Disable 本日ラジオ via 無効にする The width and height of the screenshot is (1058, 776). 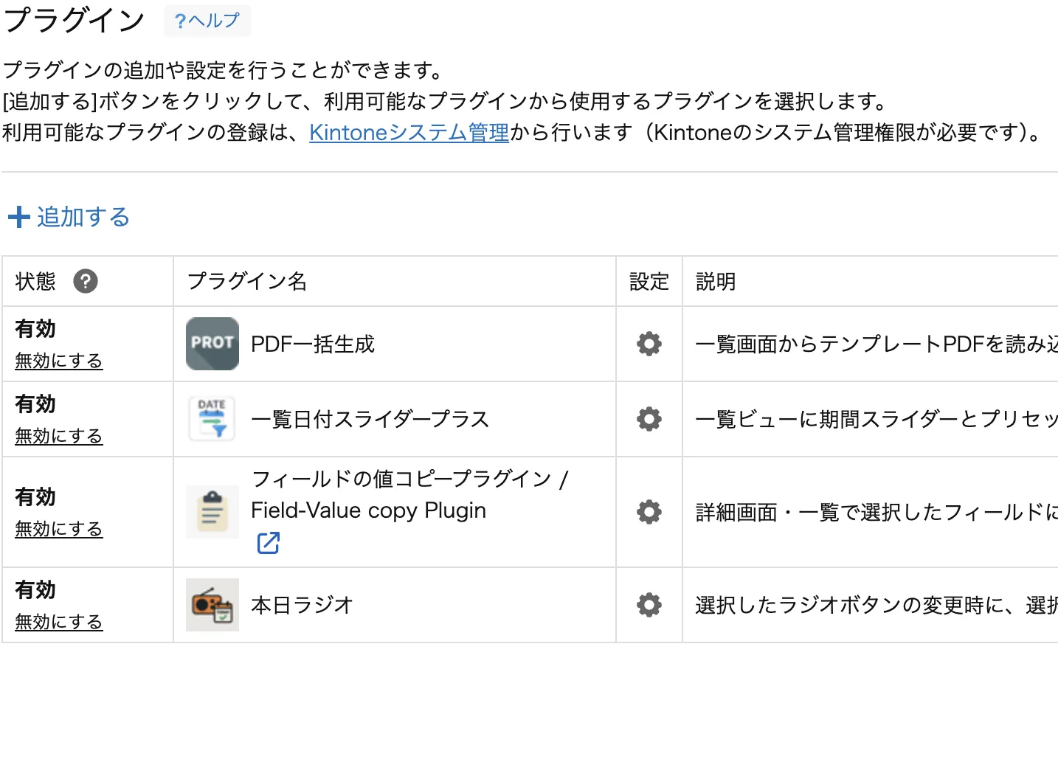coord(58,621)
